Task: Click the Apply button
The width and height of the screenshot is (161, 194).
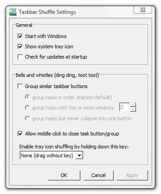Action: (x=132, y=175)
